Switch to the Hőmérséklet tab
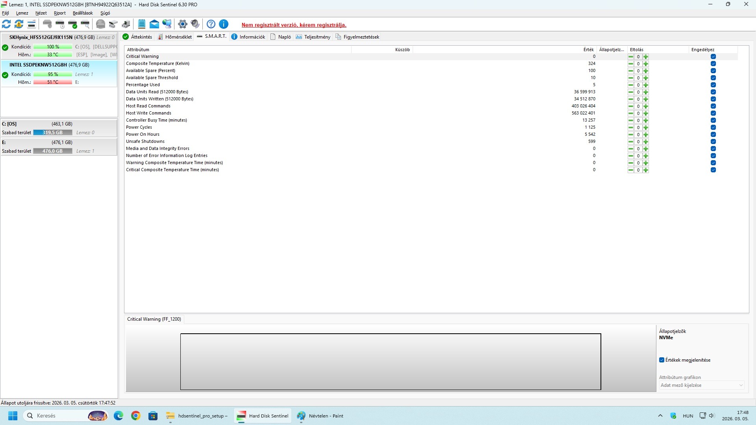Screen dimensions: 756x425 point(175,37)
